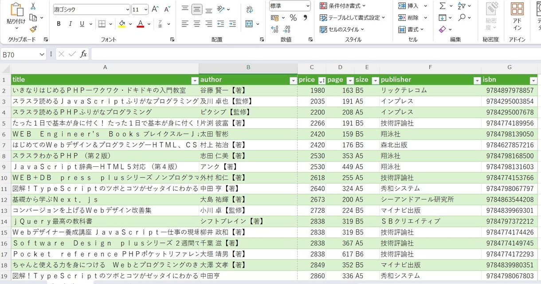Screen dimensions: 541x284
Task: Click the Merge and Center icon
Action: click(249, 24)
